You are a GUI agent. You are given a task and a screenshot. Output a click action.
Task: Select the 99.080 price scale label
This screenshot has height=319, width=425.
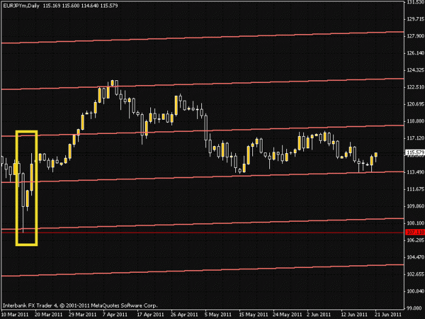415,308
